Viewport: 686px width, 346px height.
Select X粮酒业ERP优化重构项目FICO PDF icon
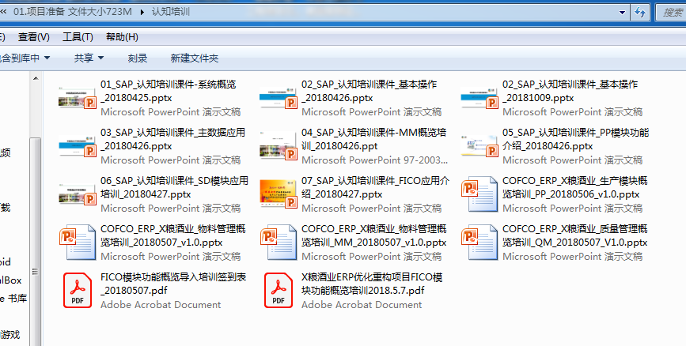tap(279, 291)
